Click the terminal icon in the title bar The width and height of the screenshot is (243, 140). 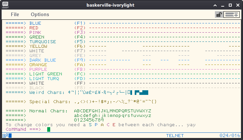(x=5, y=5)
